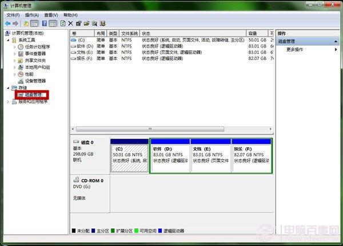Sort by the 容量 column header
Viewport: 343px width, 246px height.
tap(257, 34)
